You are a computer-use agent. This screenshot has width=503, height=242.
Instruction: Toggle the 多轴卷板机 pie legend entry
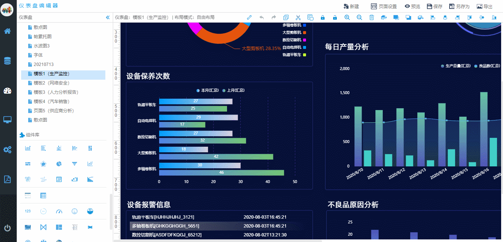(x=295, y=25)
